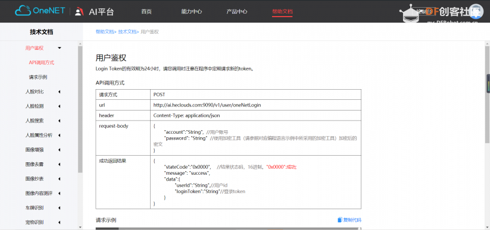Viewport: 490px width, 230px height.
Task: Open the 能力中心 menu item
Action: [192, 11]
